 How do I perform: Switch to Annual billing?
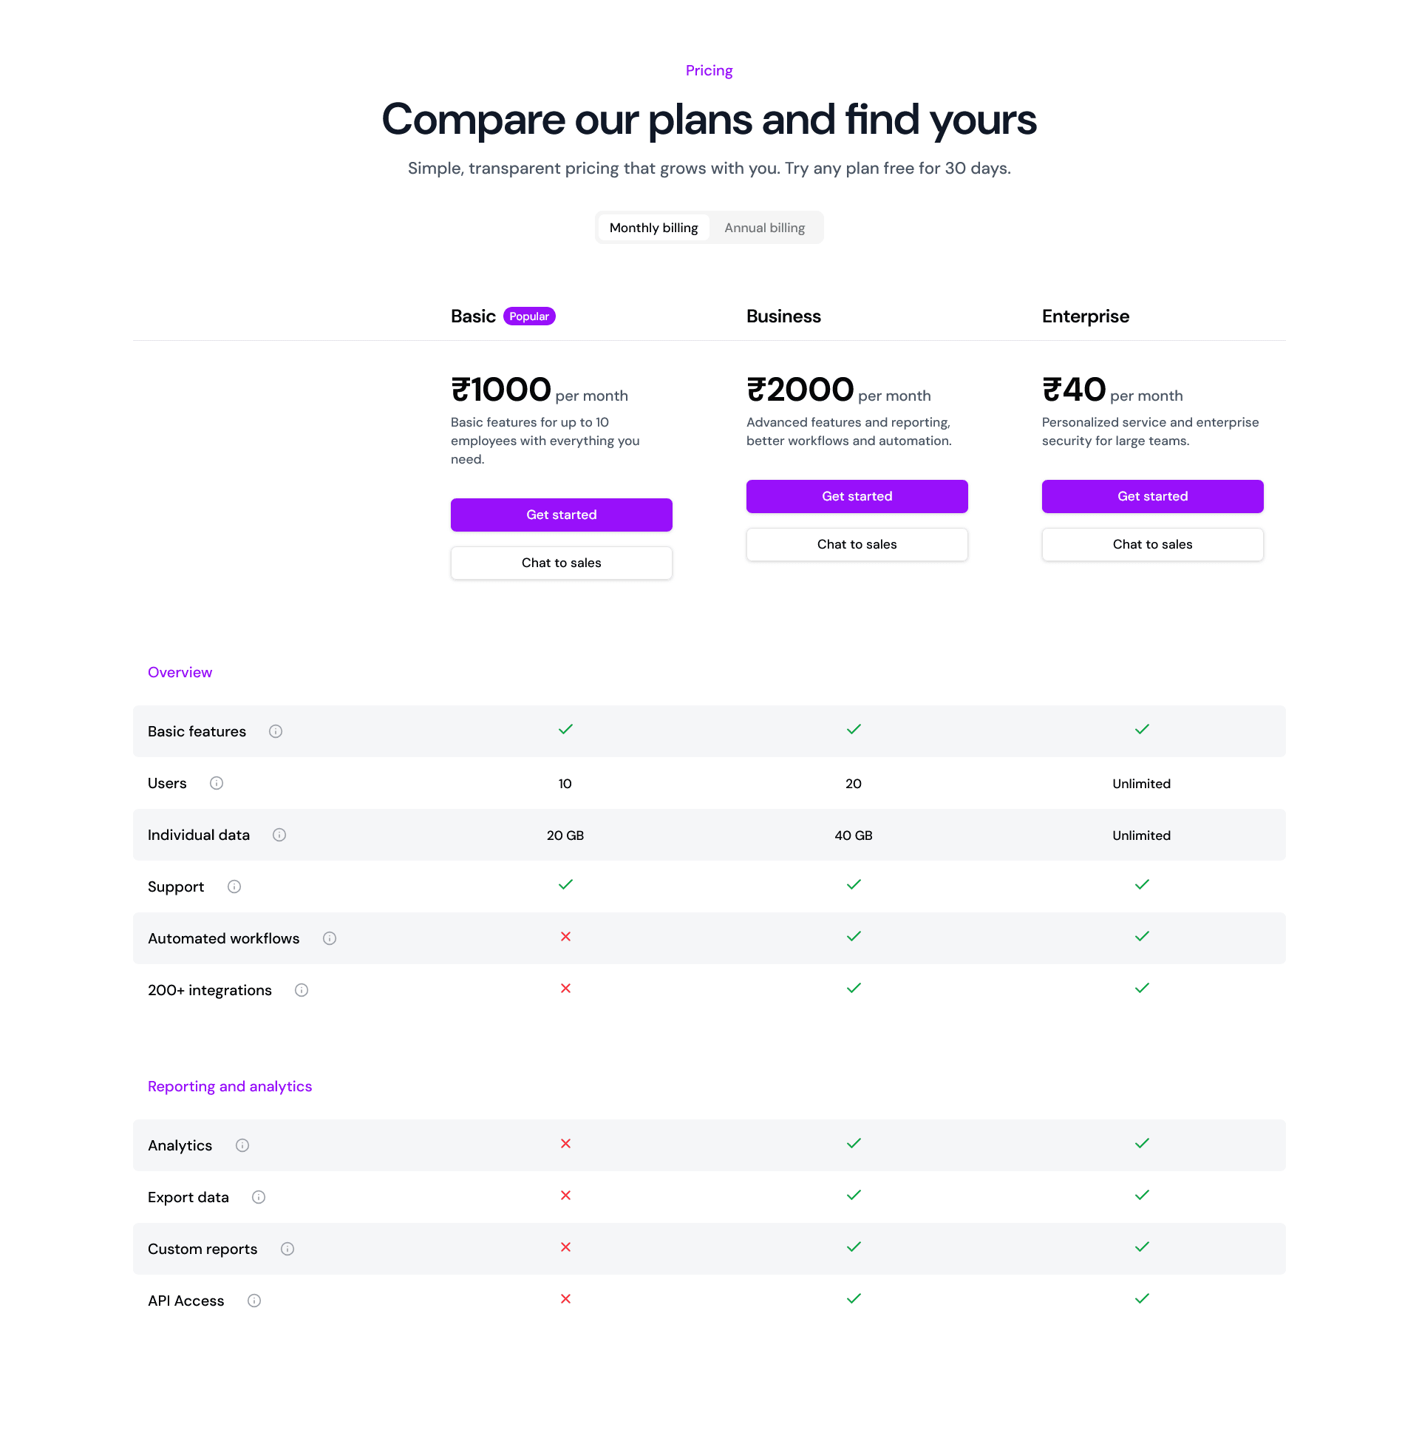click(x=765, y=228)
